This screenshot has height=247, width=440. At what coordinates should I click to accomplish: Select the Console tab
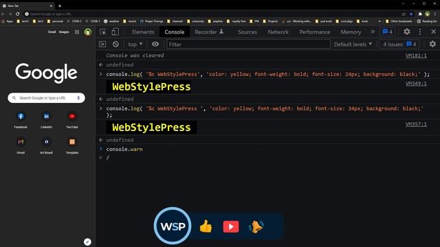click(x=175, y=32)
